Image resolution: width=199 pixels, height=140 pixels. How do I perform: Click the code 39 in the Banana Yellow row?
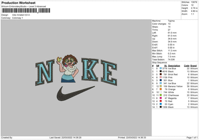point(188,87)
